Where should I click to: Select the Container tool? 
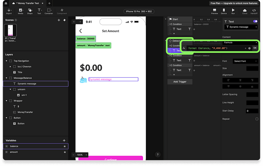click(49, 11)
